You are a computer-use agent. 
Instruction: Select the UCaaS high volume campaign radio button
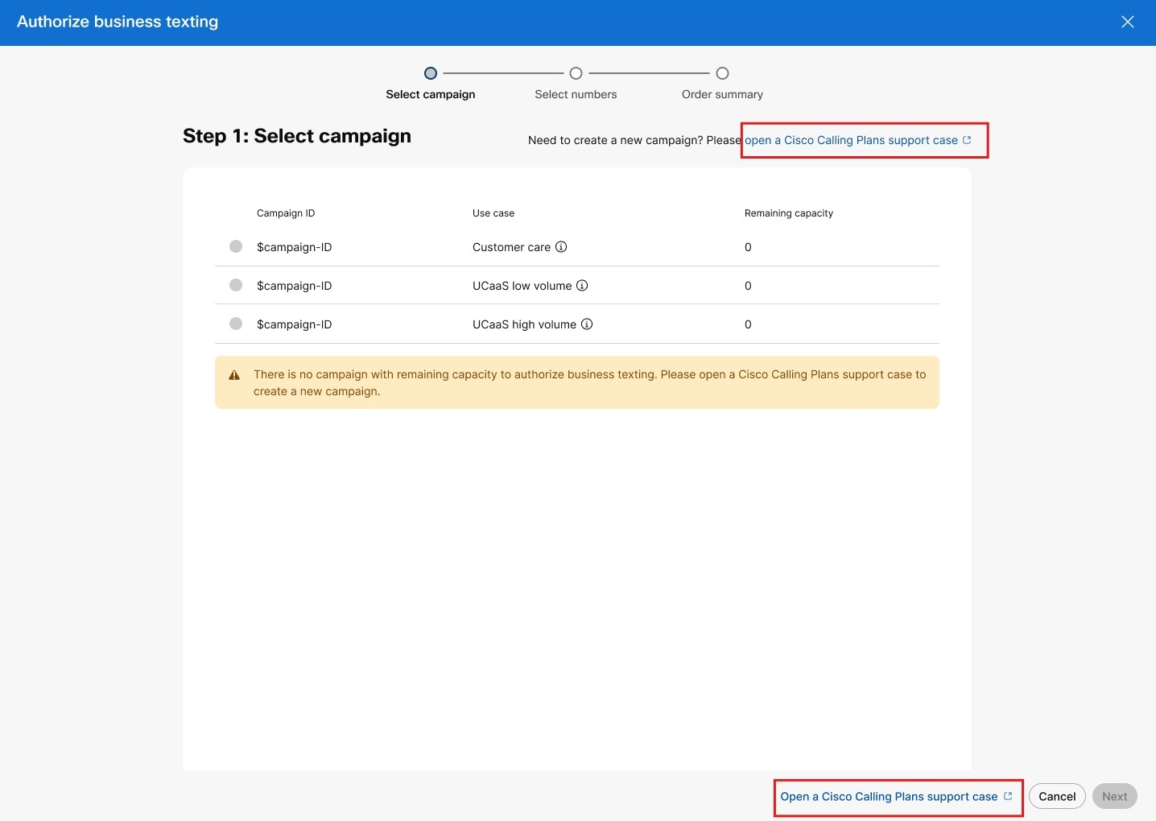(236, 324)
